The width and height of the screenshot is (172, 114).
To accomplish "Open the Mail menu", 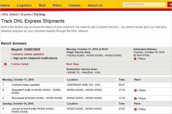I will [42, 5].
